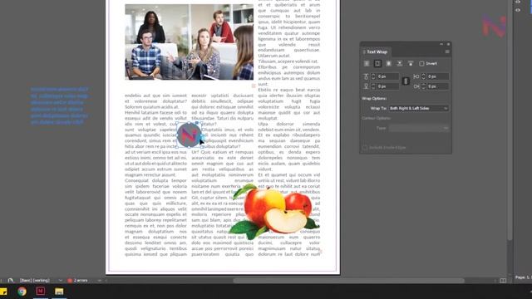This screenshot has width=532, height=299.
Task: Close the Text Wrap panel
Action: (448, 44)
